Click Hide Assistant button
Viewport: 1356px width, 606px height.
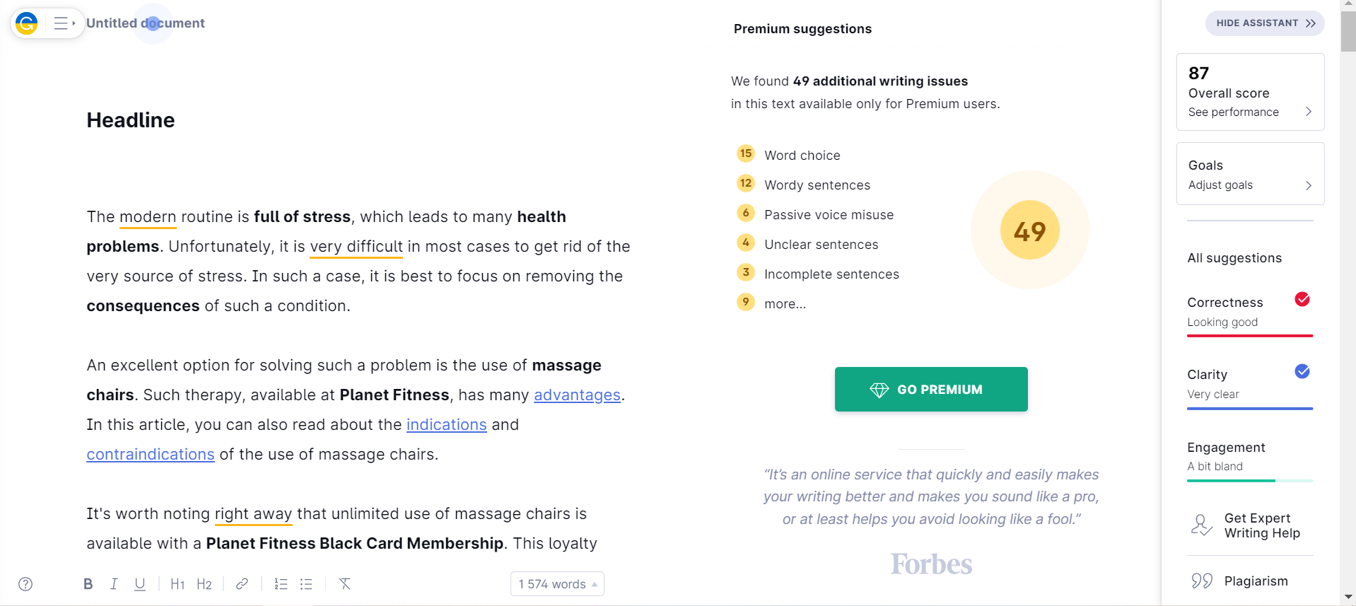click(x=1265, y=23)
